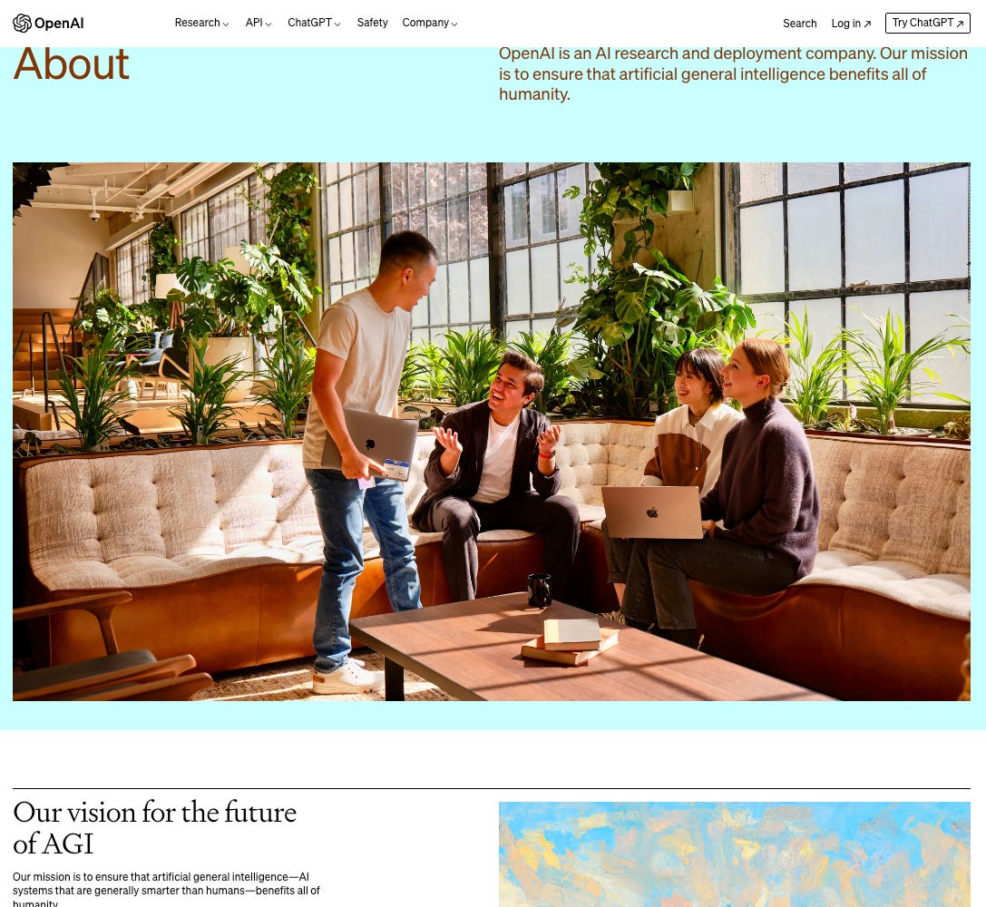
Task: Click the arrow icon beside Log in
Action: tap(867, 24)
